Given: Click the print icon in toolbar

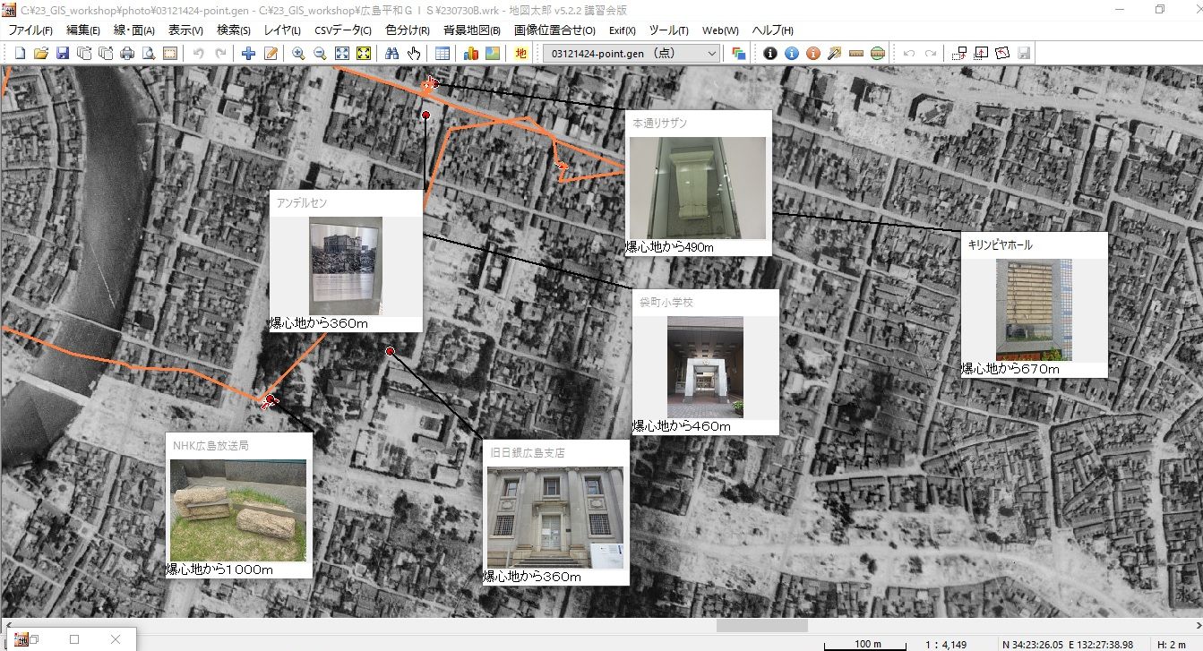Looking at the screenshot, I should pyautogui.click(x=127, y=54).
